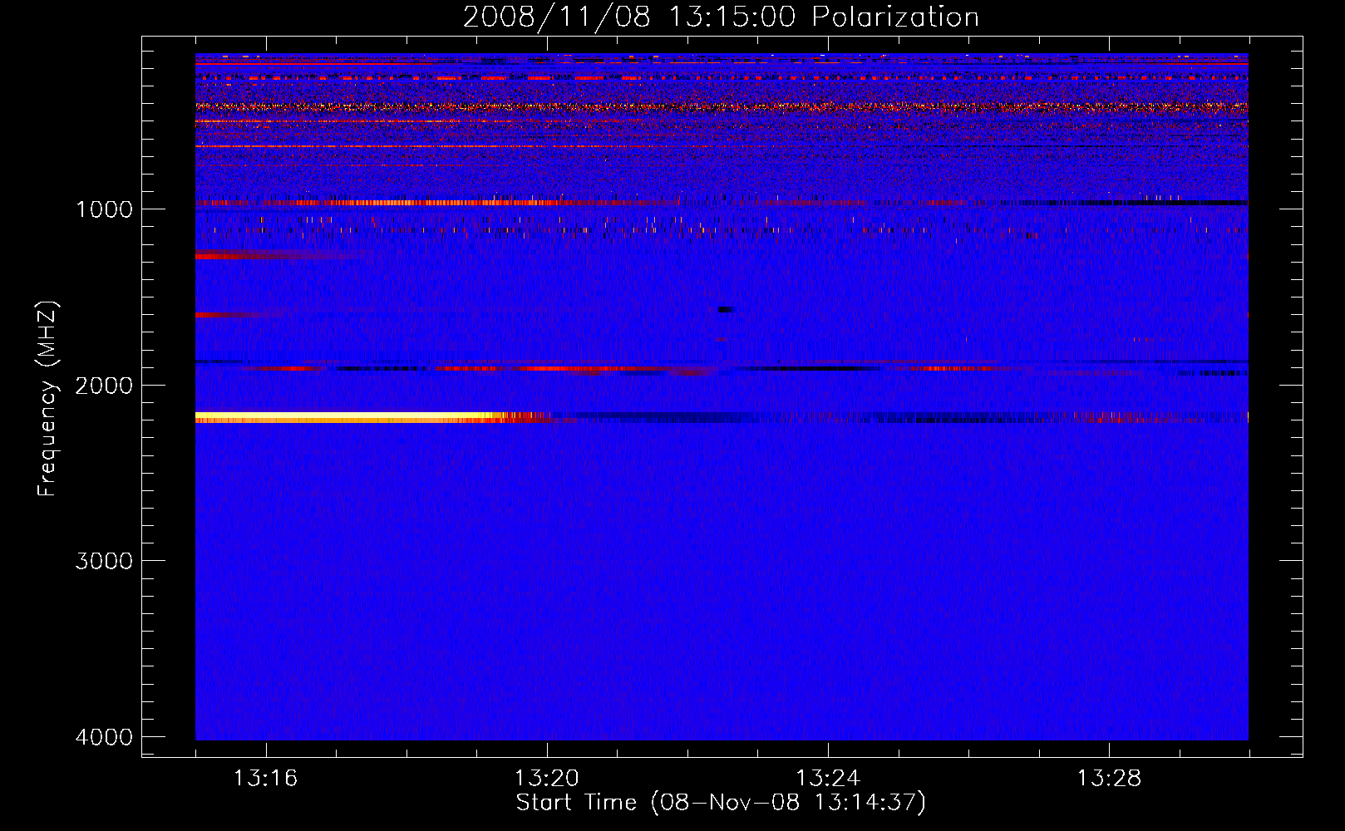The height and width of the screenshot is (831, 1345).
Task: Click the small dark blob near 1600 MHz
Action: tap(727, 310)
